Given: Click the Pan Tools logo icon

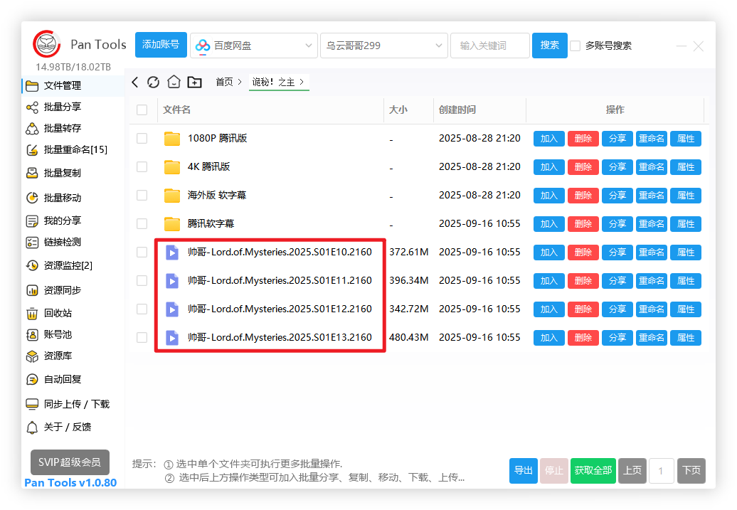Looking at the screenshot, I should point(47,45).
